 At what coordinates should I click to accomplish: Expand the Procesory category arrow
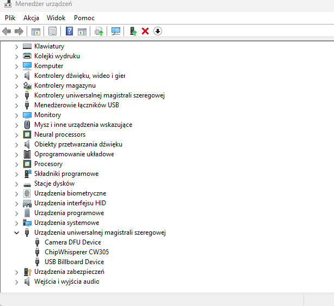tap(16, 164)
